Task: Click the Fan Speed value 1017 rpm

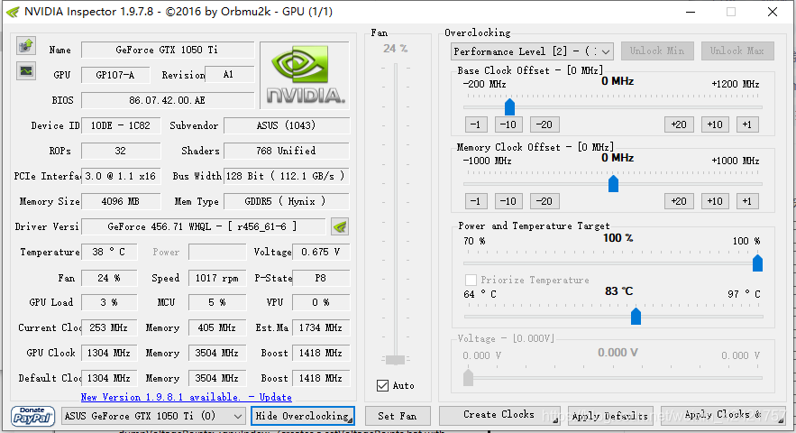Action: click(x=217, y=278)
